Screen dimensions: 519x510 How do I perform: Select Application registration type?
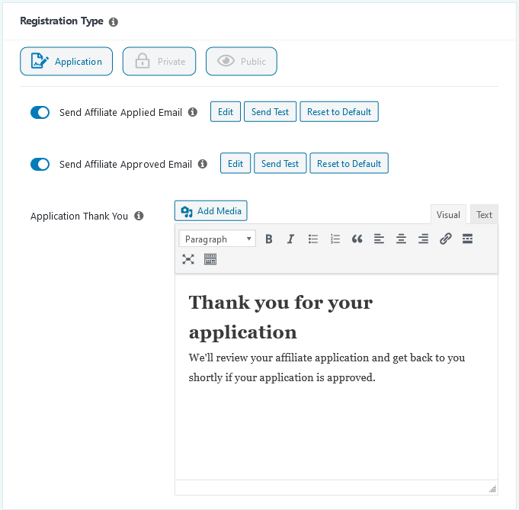(66, 61)
